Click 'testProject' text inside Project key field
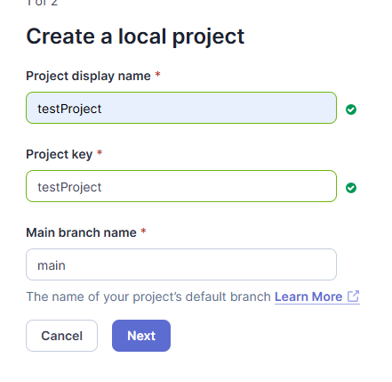The height and width of the screenshot is (382, 392). 69,187
